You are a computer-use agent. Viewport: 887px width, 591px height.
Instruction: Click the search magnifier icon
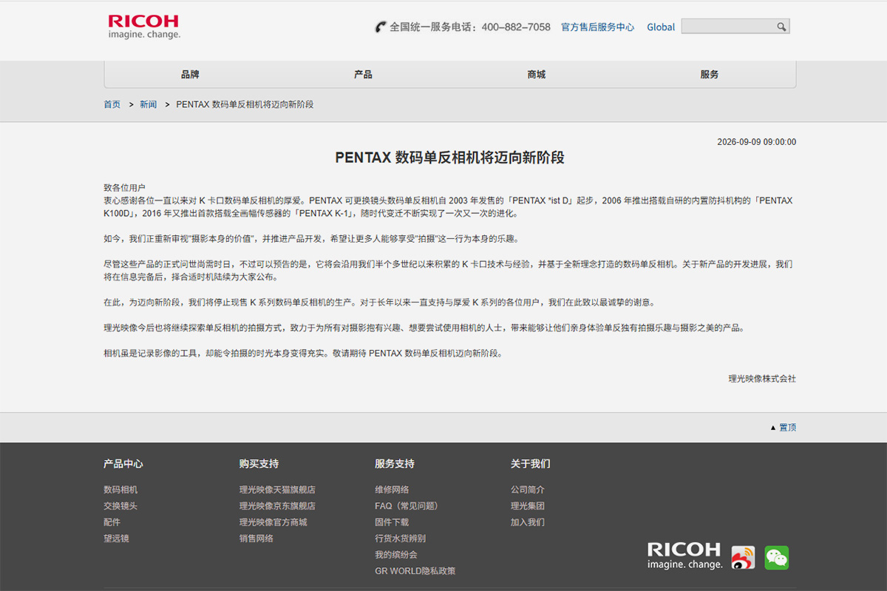click(x=781, y=27)
